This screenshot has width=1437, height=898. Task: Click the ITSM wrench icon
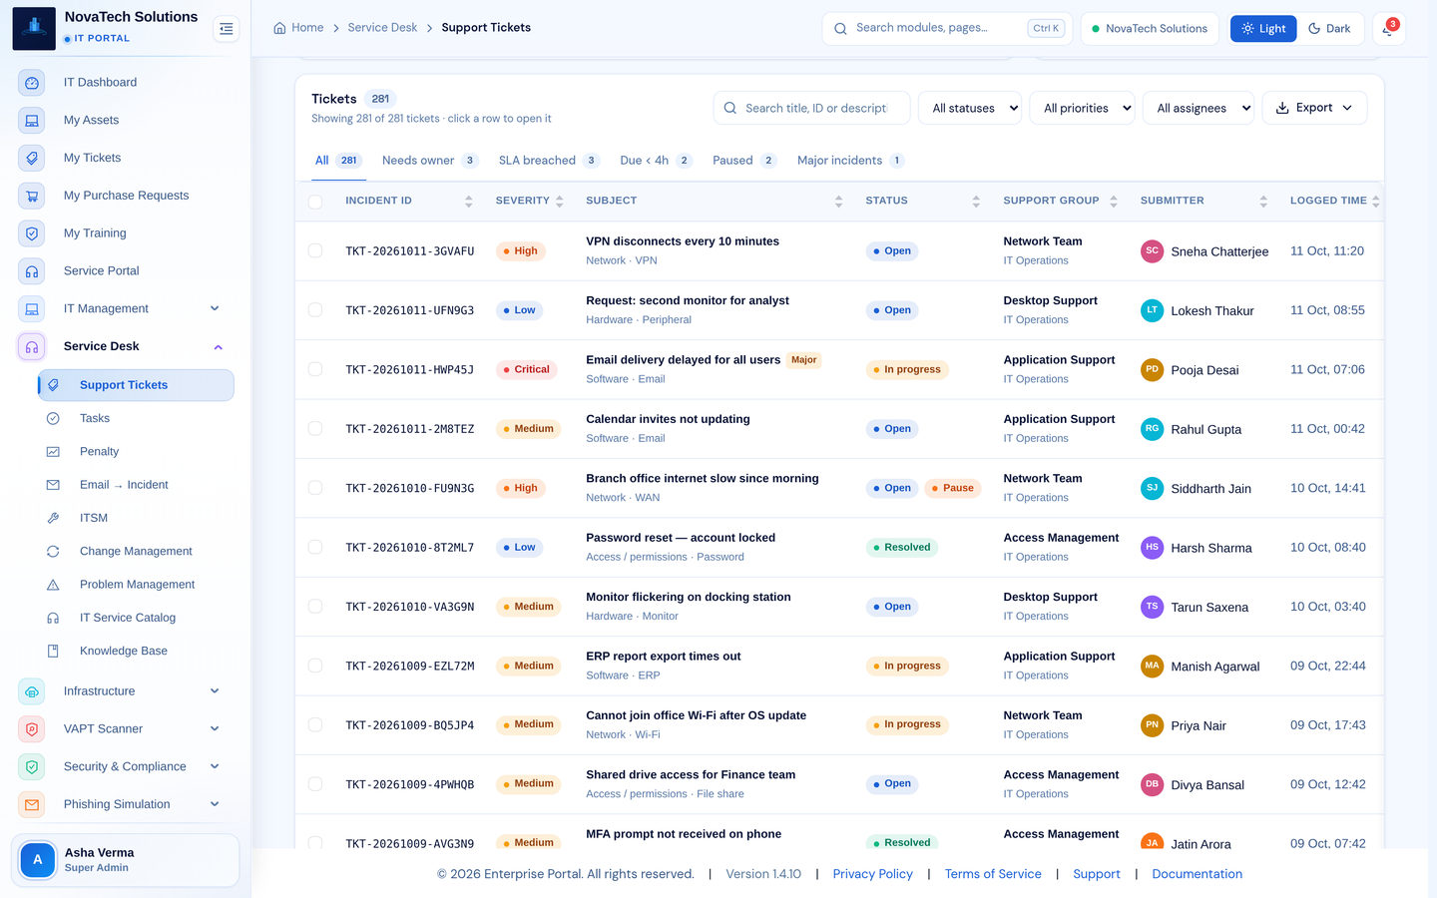pos(53,518)
